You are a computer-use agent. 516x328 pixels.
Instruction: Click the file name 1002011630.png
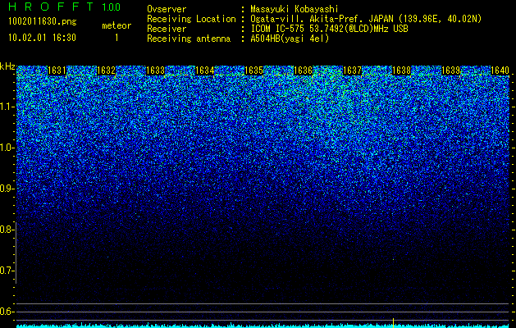43,21
